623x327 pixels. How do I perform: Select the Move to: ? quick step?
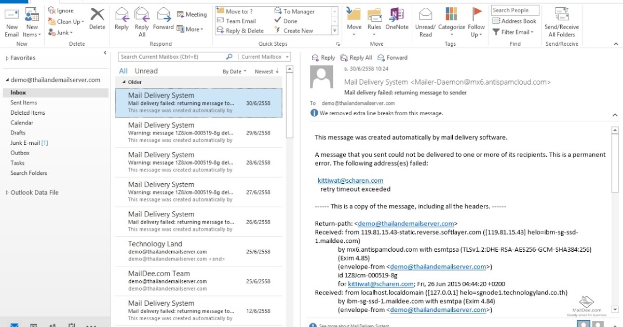coord(235,11)
